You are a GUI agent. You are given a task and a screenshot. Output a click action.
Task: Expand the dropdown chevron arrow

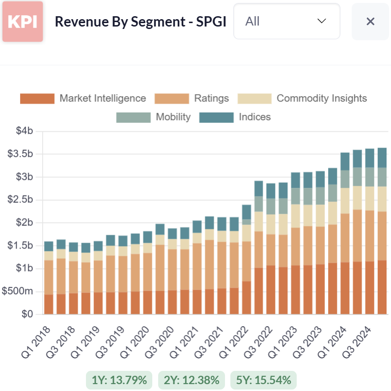[x=322, y=21]
